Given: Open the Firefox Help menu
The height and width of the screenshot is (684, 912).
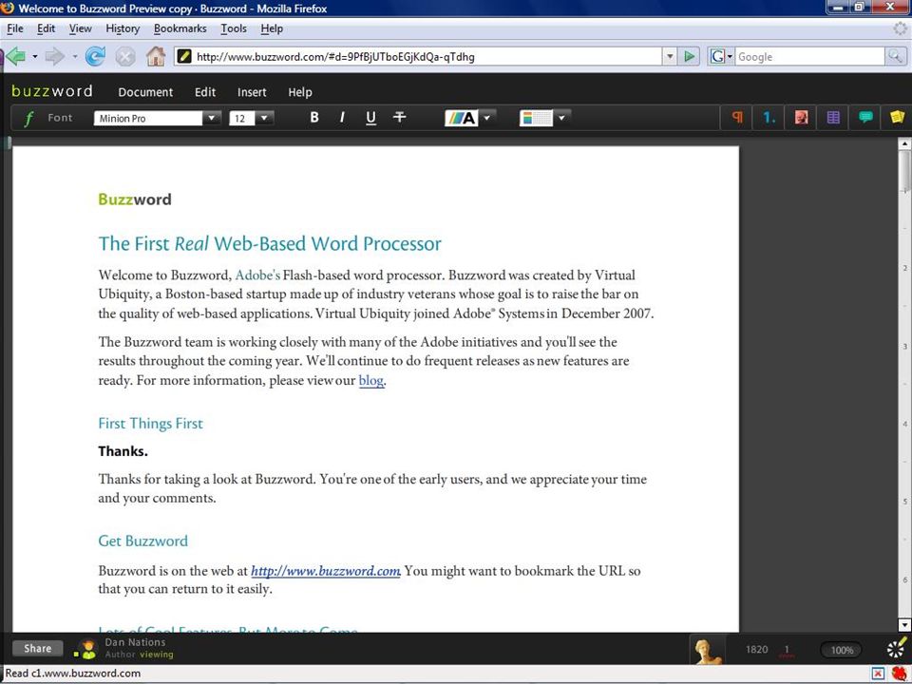Looking at the screenshot, I should [x=272, y=28].
